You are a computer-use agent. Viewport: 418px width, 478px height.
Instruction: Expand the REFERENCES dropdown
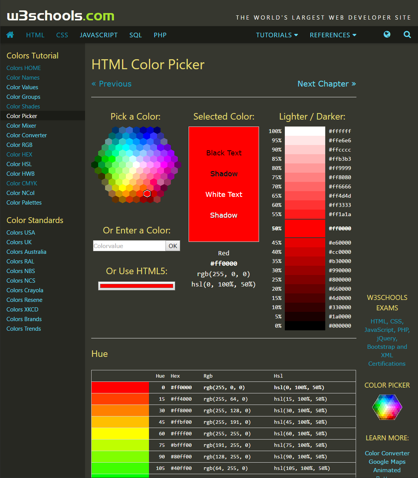pyautogui.click(x=333, y=35)
